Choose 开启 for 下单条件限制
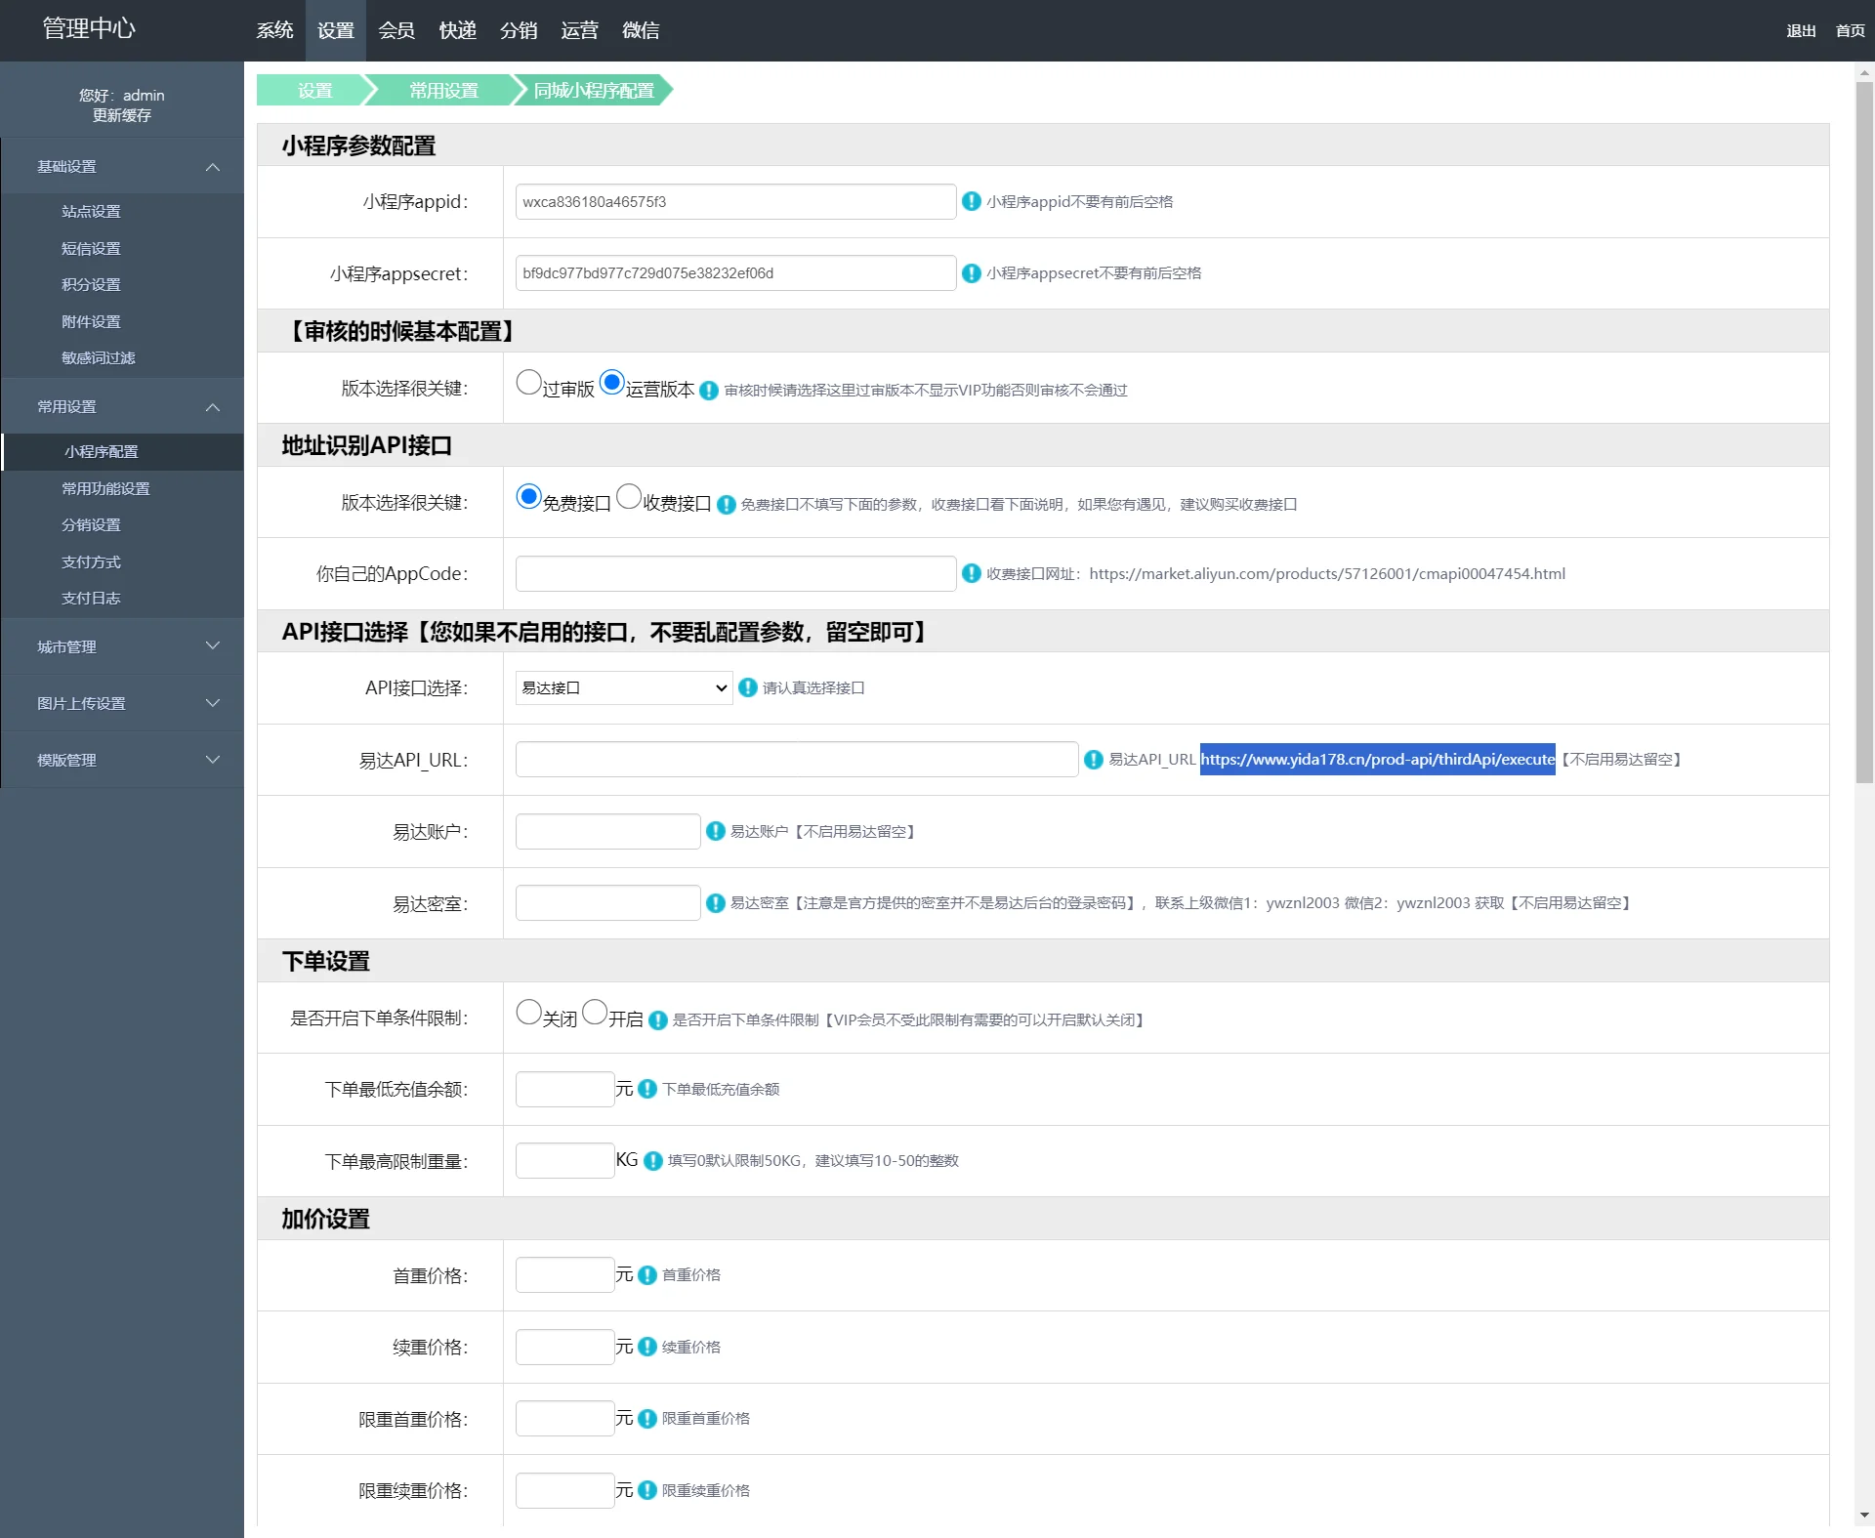The width and height of the screenshot is (1875, 1538). (595, 1012)
